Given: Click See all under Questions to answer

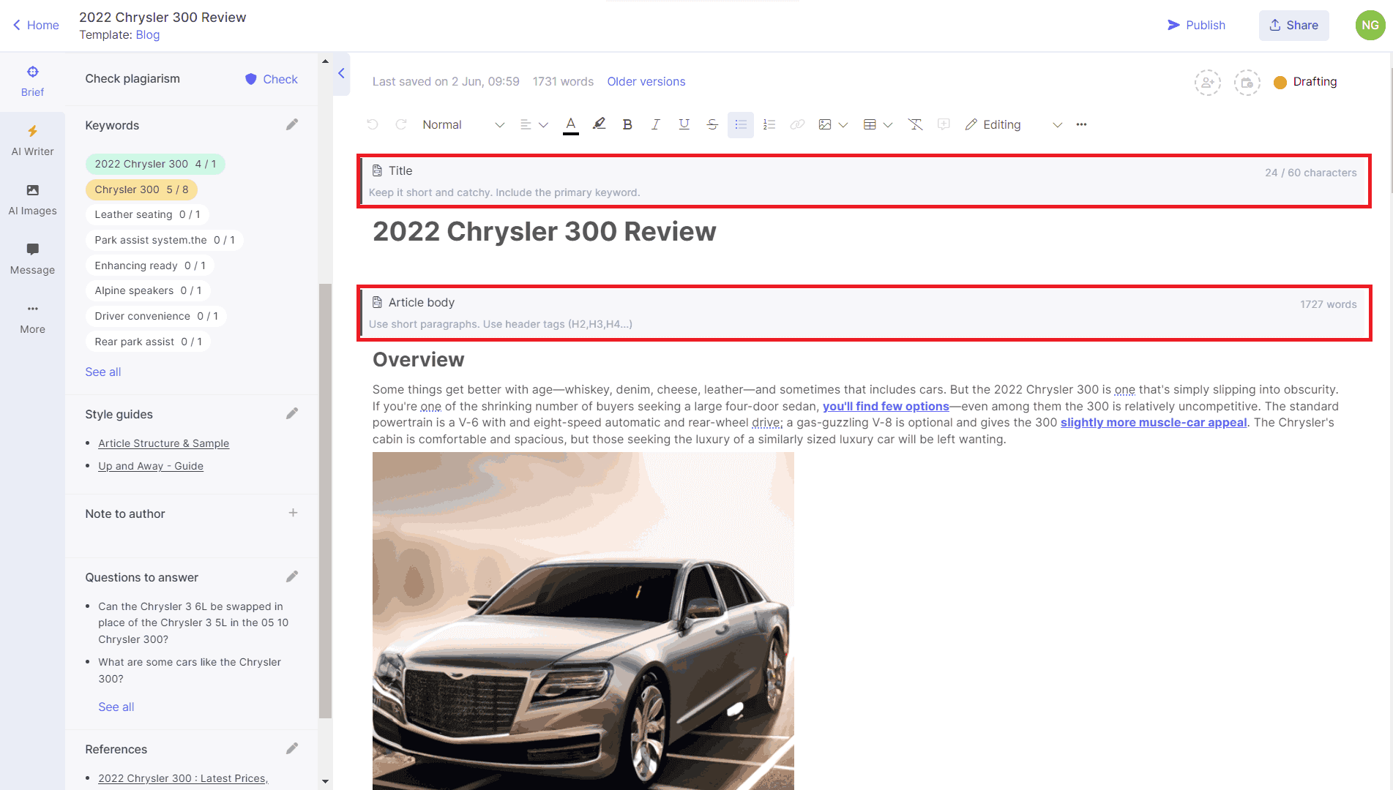Looking at the screenshot, I should point(116,707).
